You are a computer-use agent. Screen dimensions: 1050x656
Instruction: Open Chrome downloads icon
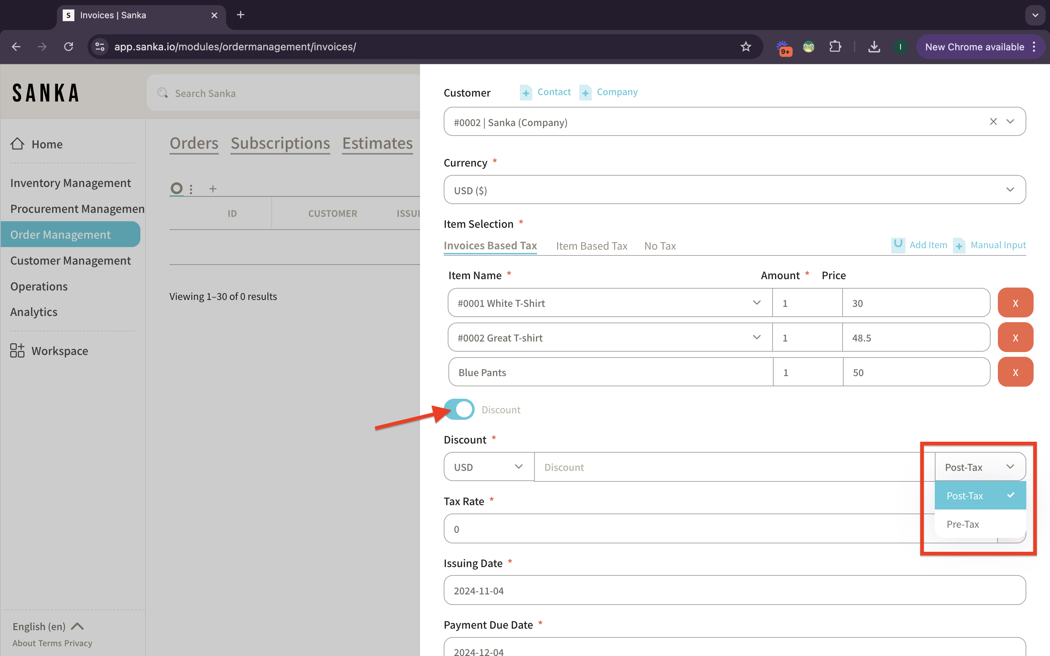pyautogui.click(x=874, y=47)
